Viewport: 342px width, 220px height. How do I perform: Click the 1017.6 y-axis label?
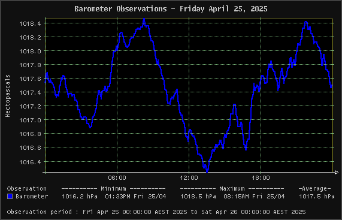coord(30,79)
